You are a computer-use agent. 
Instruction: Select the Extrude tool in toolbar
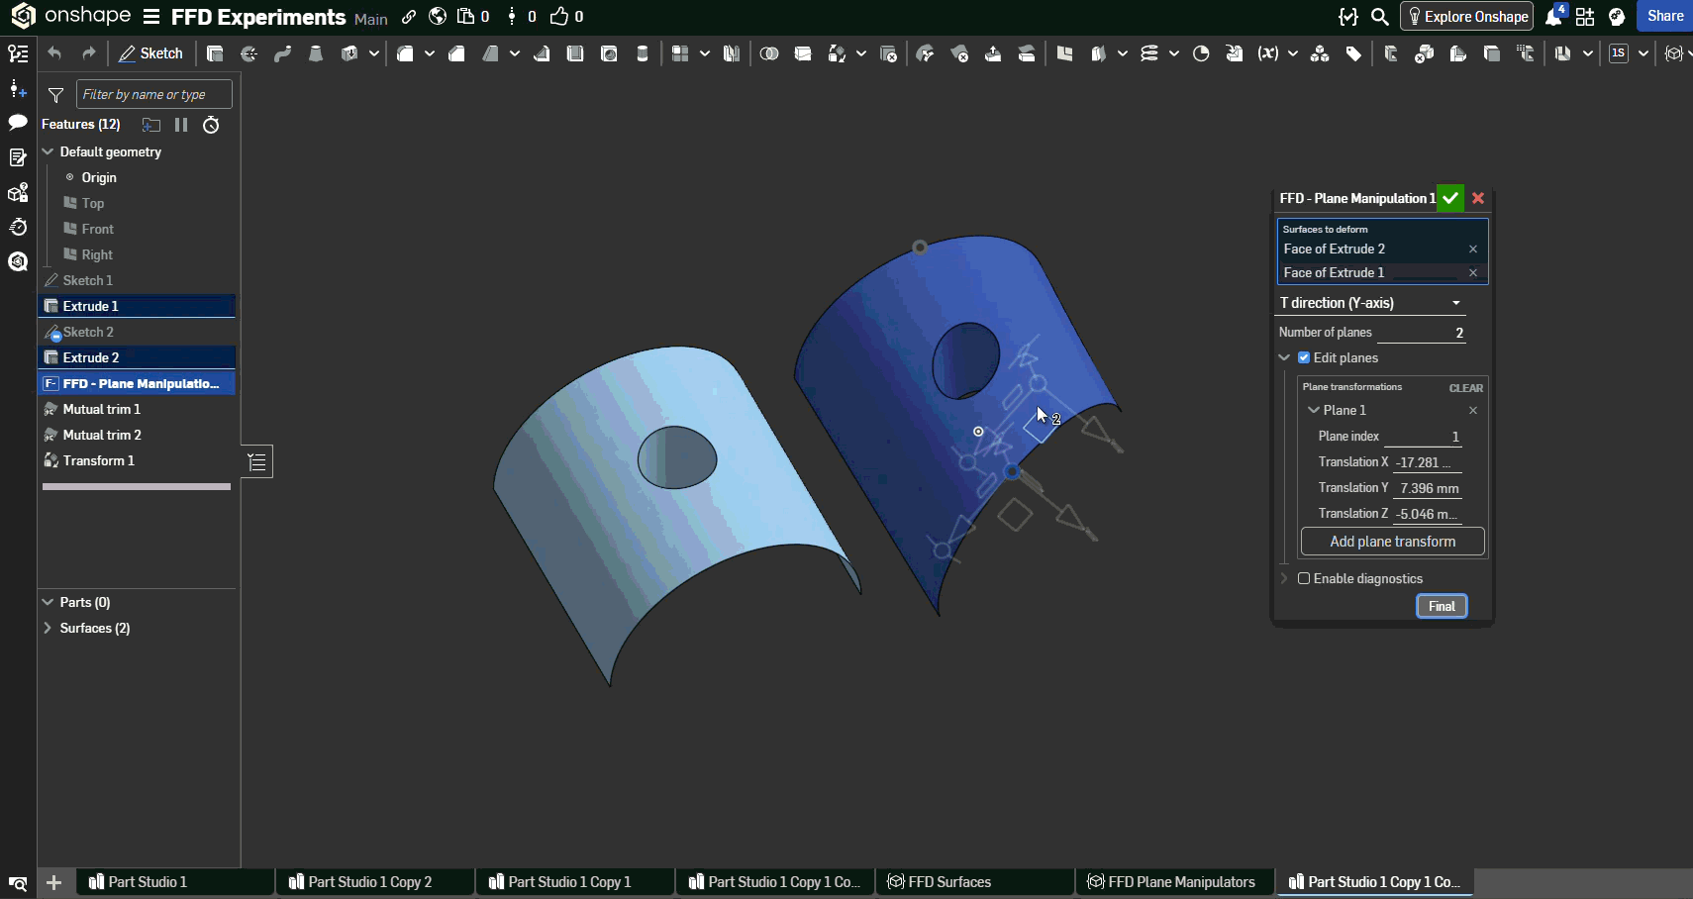[x=215, y=53]
